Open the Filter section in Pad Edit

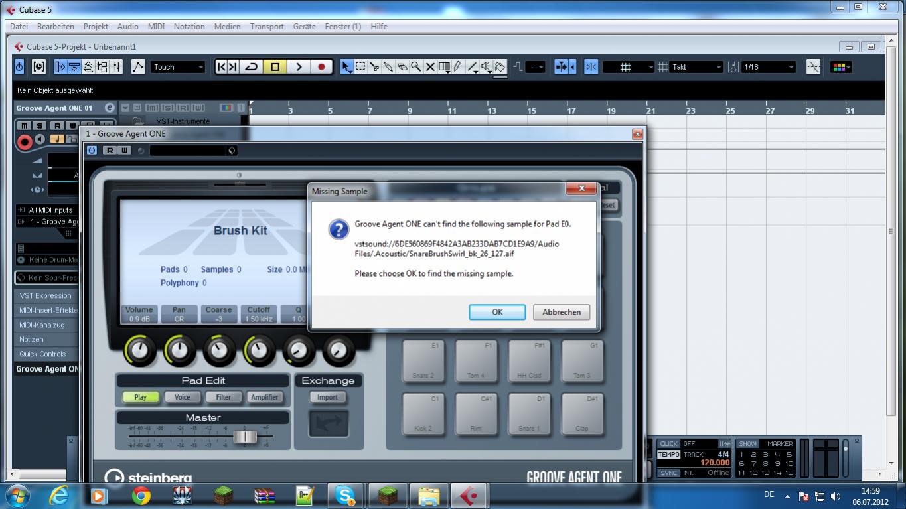(x=224, y=397)
